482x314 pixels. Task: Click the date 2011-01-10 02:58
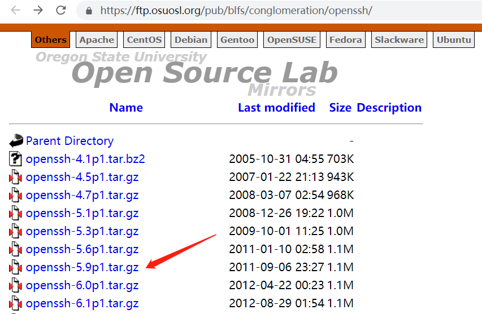pos(276,250)
